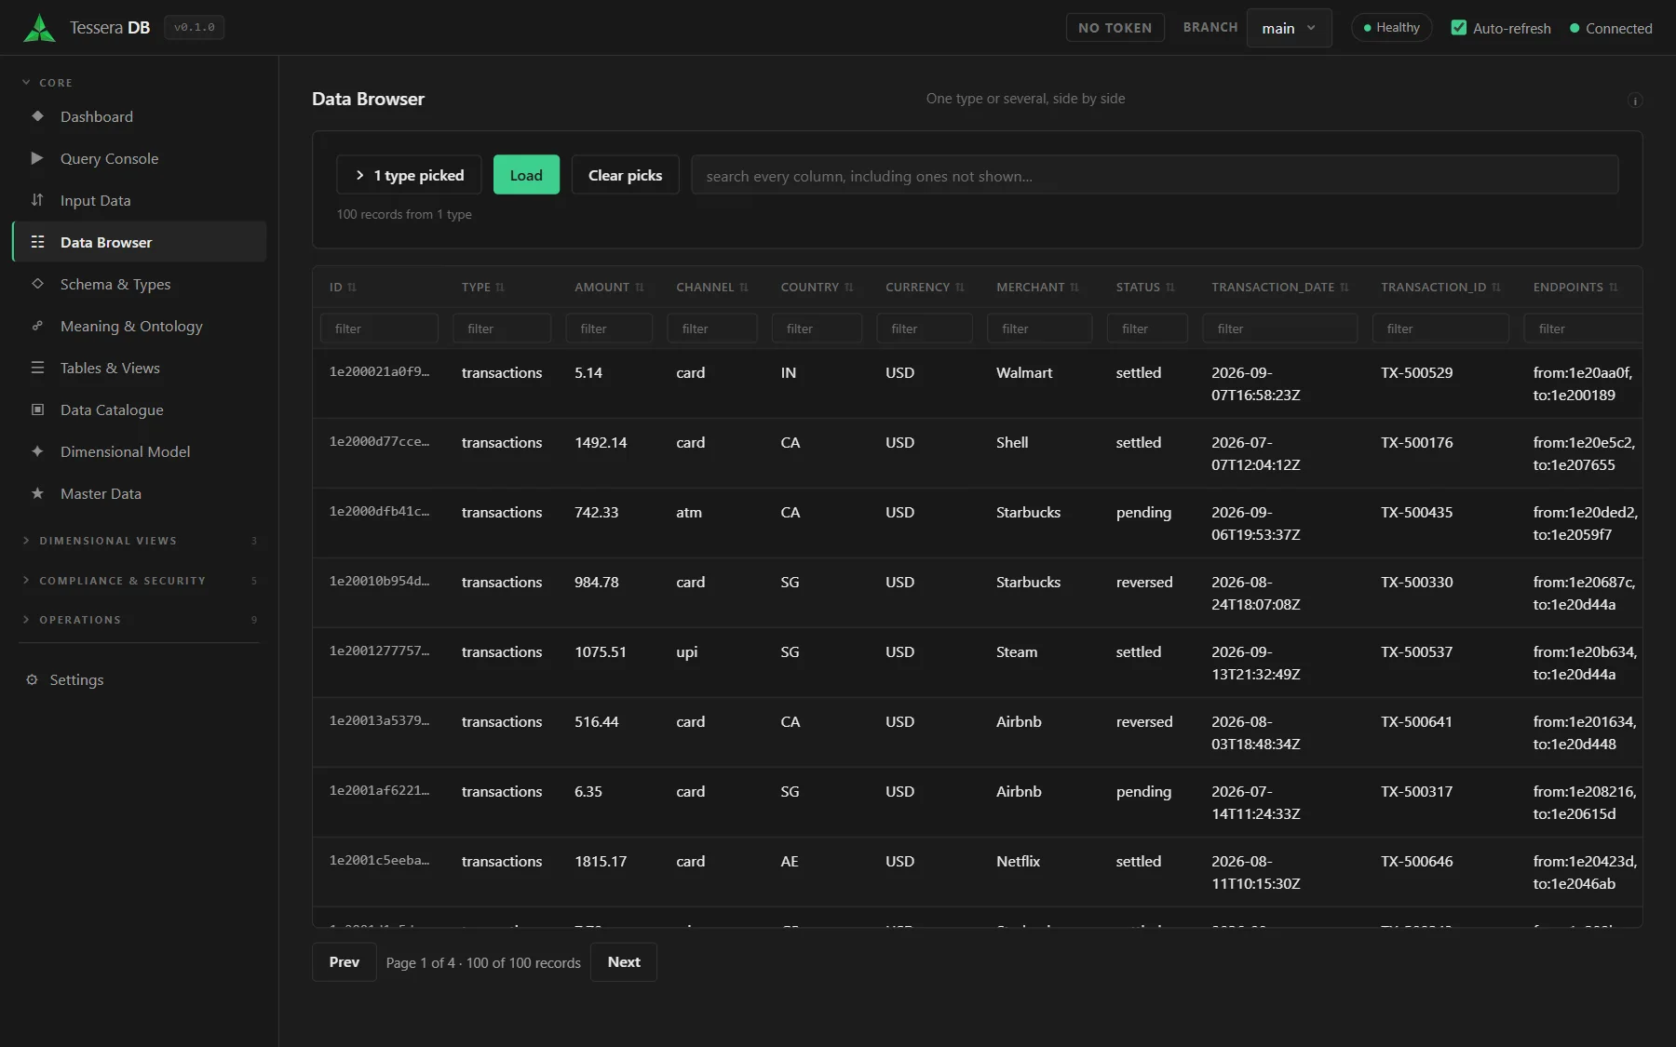Click the version v0.1.0 badge
This screenshot has width=1676, height=1047.
tap(194, 28)
